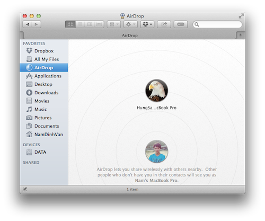Go back with the back arrow
This screenshot has height=221, width=265.
28,24
